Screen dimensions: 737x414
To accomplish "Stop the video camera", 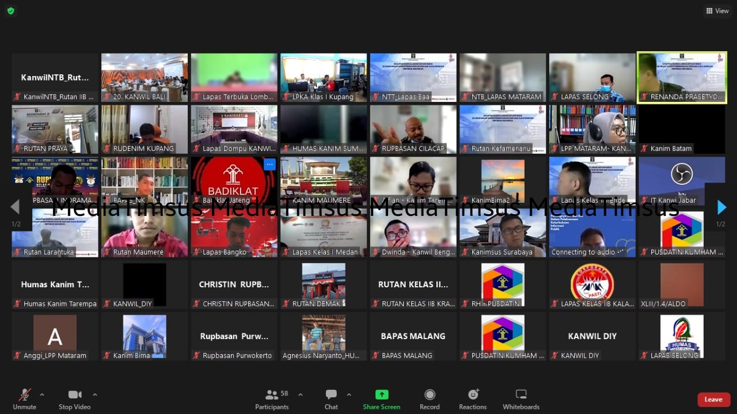I will [x=74, y=399].
